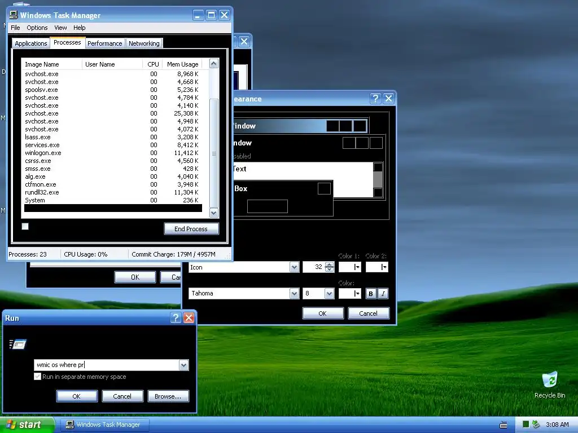Select the alg.exe process row
578x433 pixels.
pos(112,176)
